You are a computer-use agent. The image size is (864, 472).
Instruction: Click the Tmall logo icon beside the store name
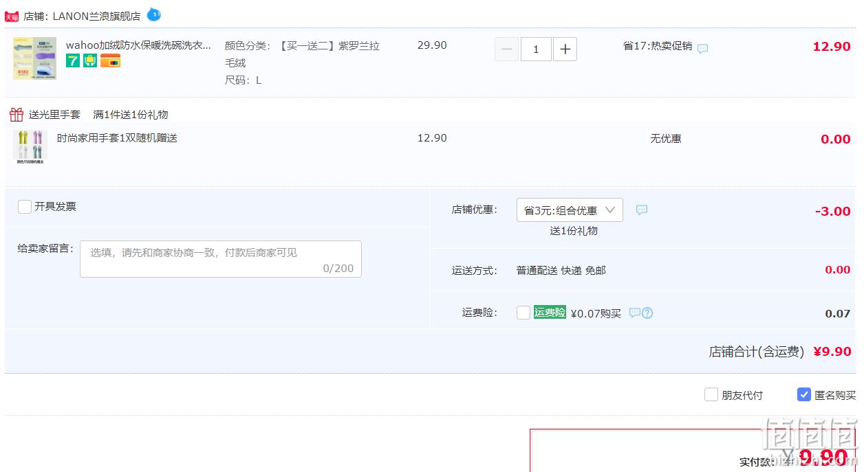click(x=12, y=16)
